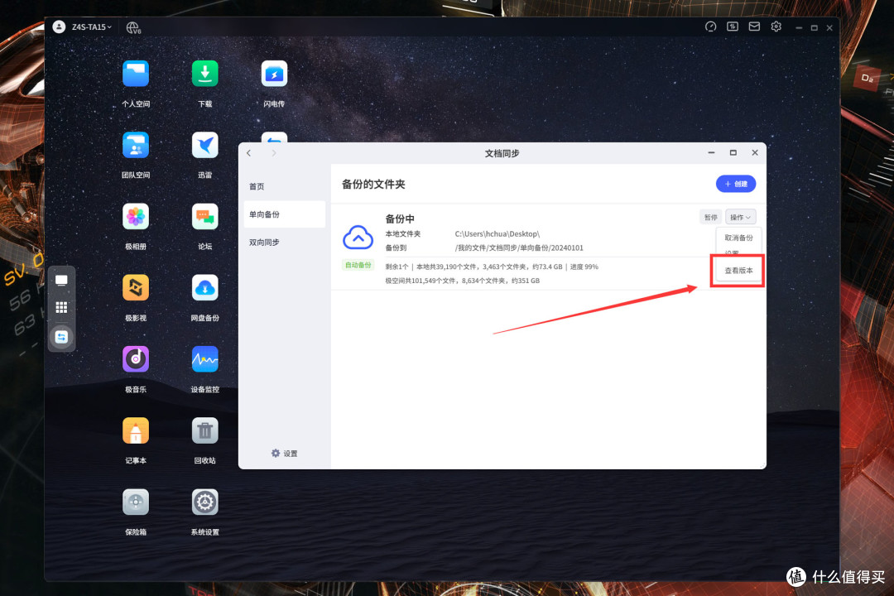
Task: Go forward with the right chevron in 文档同步
Action: click(x=274, y=153)
